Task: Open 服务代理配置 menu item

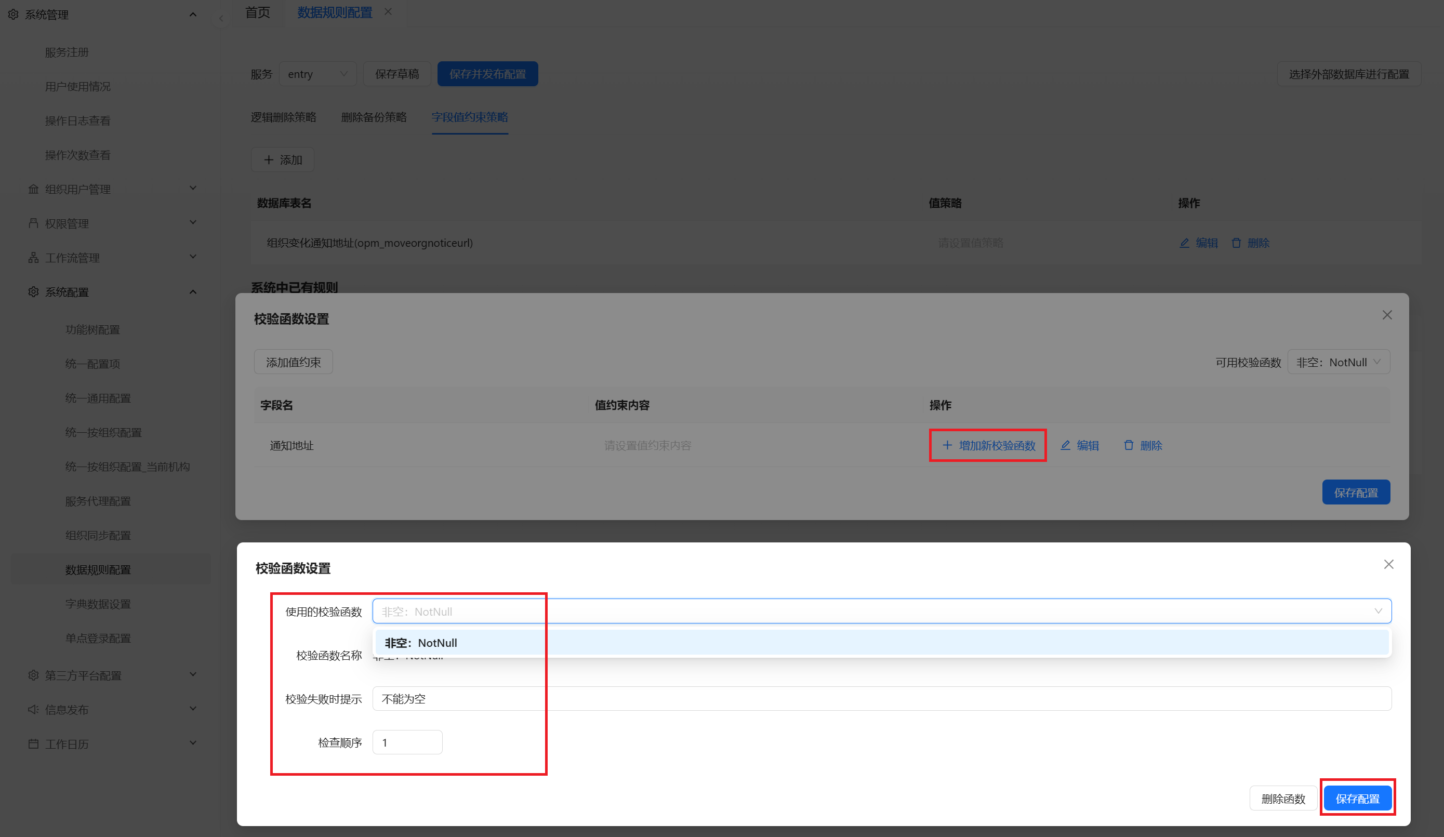Action: tap(98, 501)
